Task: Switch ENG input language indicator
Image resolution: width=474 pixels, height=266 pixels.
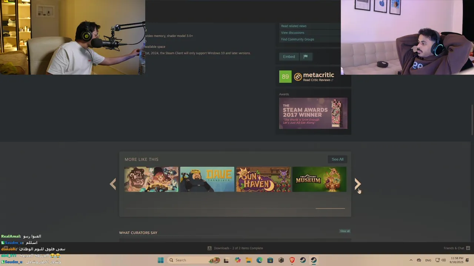Action: click(428, 260)
